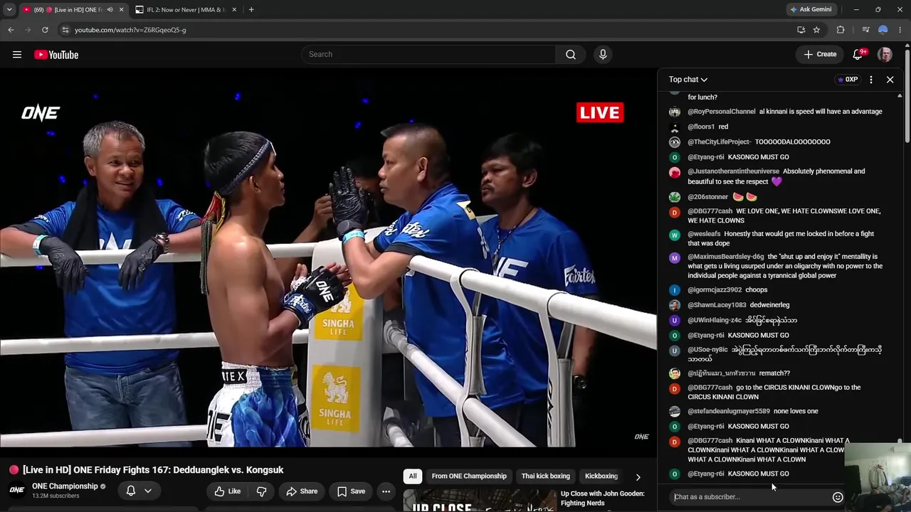Open live chat more options menu

(871, 80)
